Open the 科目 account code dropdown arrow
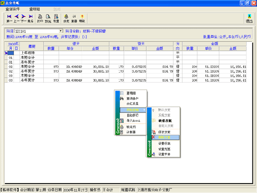This screenshot has width=257, height=193. point(61,31)
